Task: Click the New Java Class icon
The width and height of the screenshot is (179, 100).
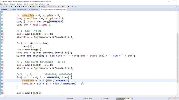Action: (29, 7)
